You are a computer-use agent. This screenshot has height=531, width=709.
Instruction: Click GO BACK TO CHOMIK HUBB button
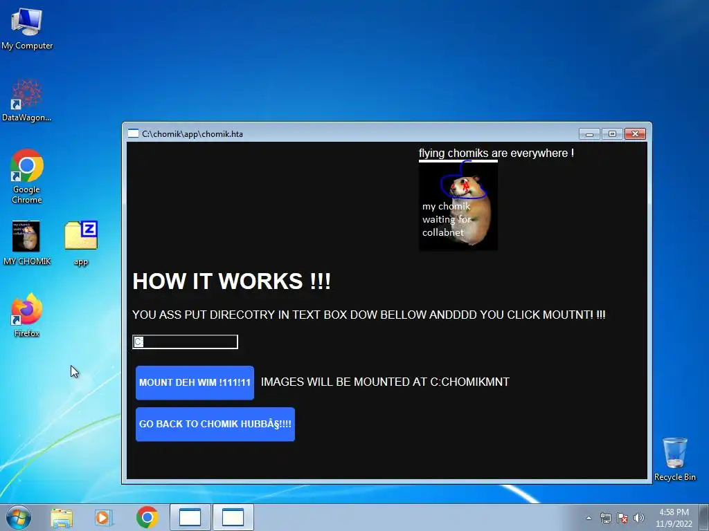click(x=215, y=424)
